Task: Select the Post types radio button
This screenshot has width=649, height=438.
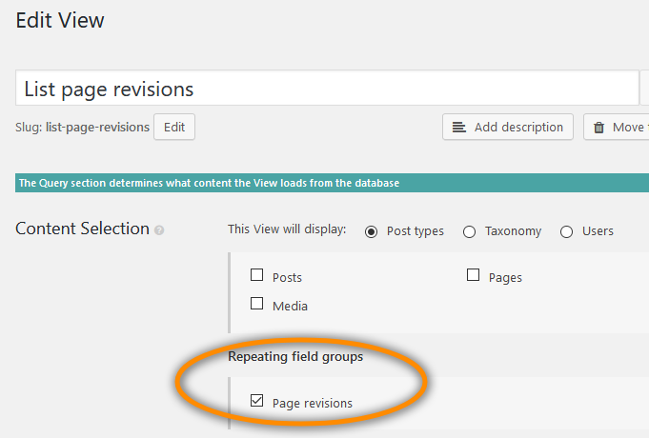Action: tap(371, 231)
